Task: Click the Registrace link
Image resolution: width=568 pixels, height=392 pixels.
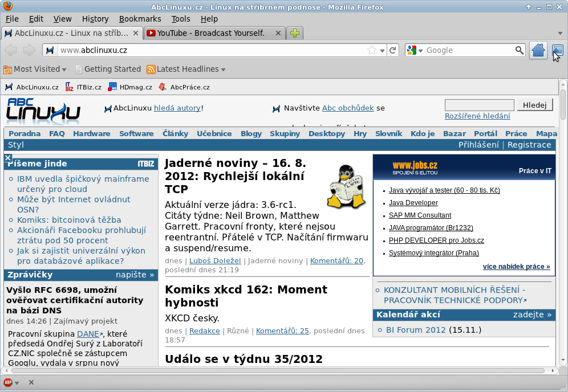Action: click(x=529, y=145)
